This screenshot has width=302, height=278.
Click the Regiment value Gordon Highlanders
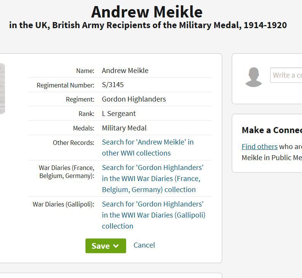134,99
